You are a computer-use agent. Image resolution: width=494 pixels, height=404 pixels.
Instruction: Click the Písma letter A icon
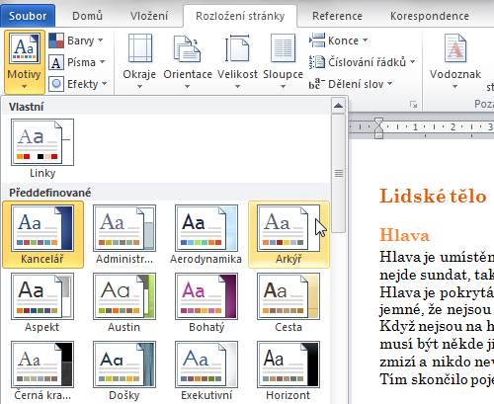pyautogui.click(x=56, y=62)
